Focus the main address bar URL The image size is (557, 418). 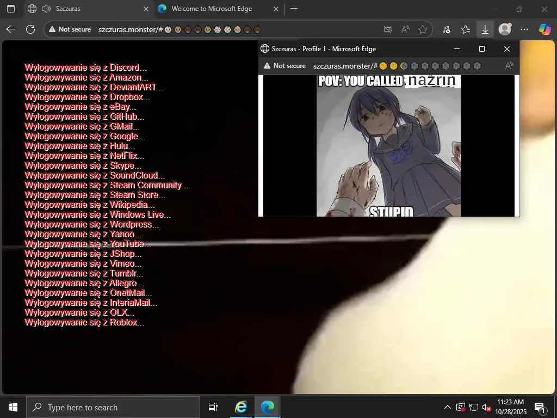(180, 29)
